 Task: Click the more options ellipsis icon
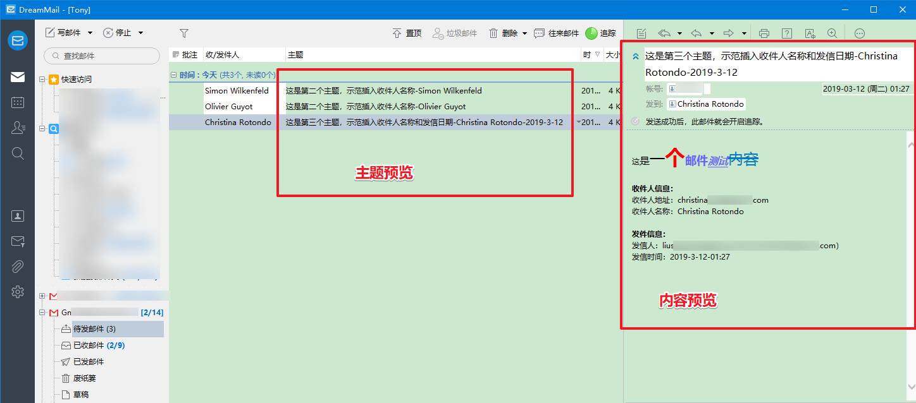click(859, 33)
